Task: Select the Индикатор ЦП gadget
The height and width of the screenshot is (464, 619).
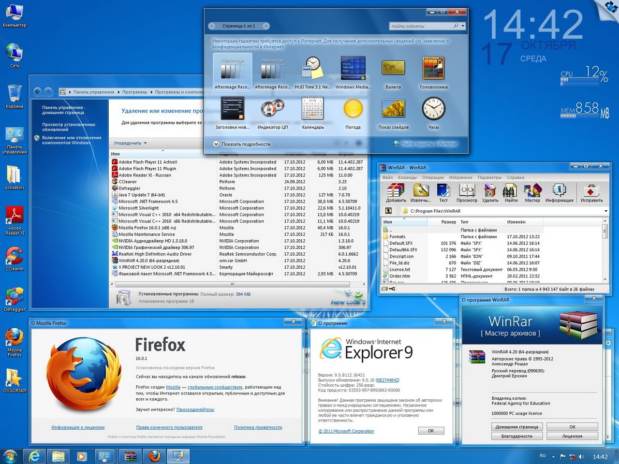Action: 273,113
